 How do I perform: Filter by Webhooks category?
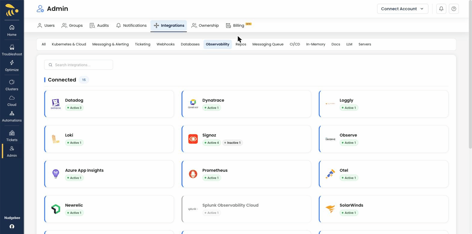pyautogui.click(x=166, y=44)
